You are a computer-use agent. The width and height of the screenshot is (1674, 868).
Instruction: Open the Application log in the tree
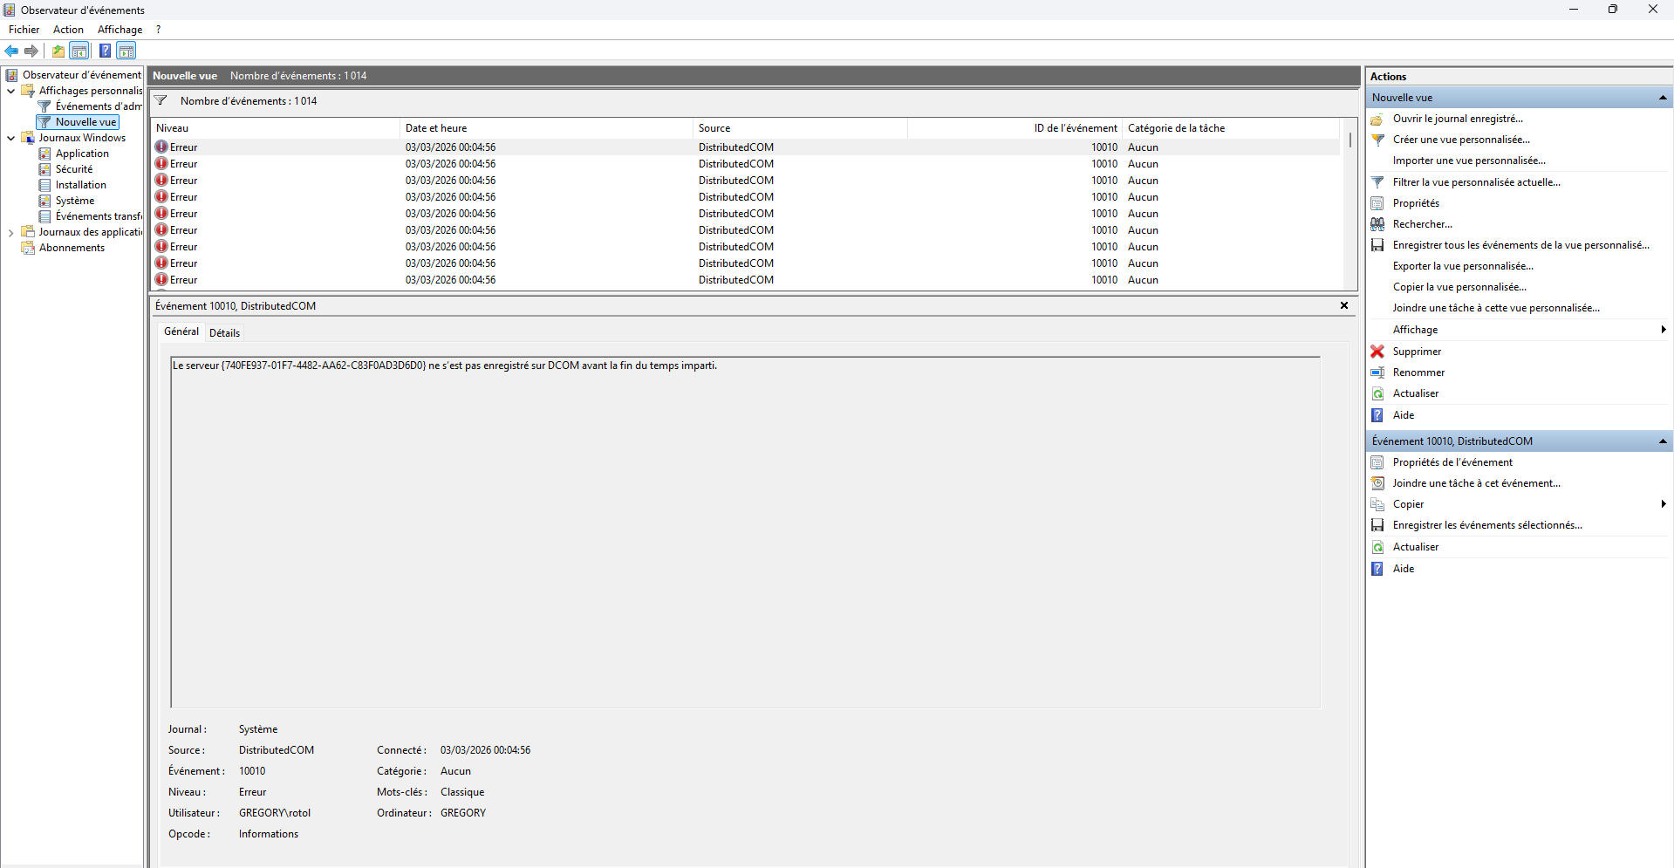(x=82, y=154)
